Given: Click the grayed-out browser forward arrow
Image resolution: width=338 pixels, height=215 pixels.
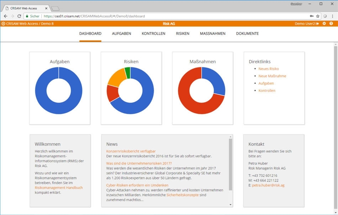Looking at the screenshot, I should tap(13, 16).
